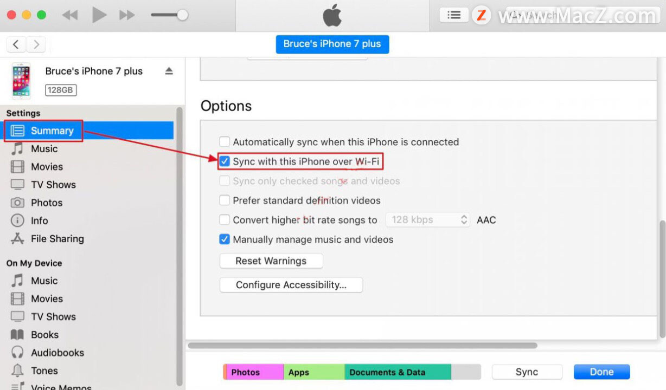666x390 pixels.
Task: Click the eject icon beside Bruce's iPhone
Action: pos(169,71)
